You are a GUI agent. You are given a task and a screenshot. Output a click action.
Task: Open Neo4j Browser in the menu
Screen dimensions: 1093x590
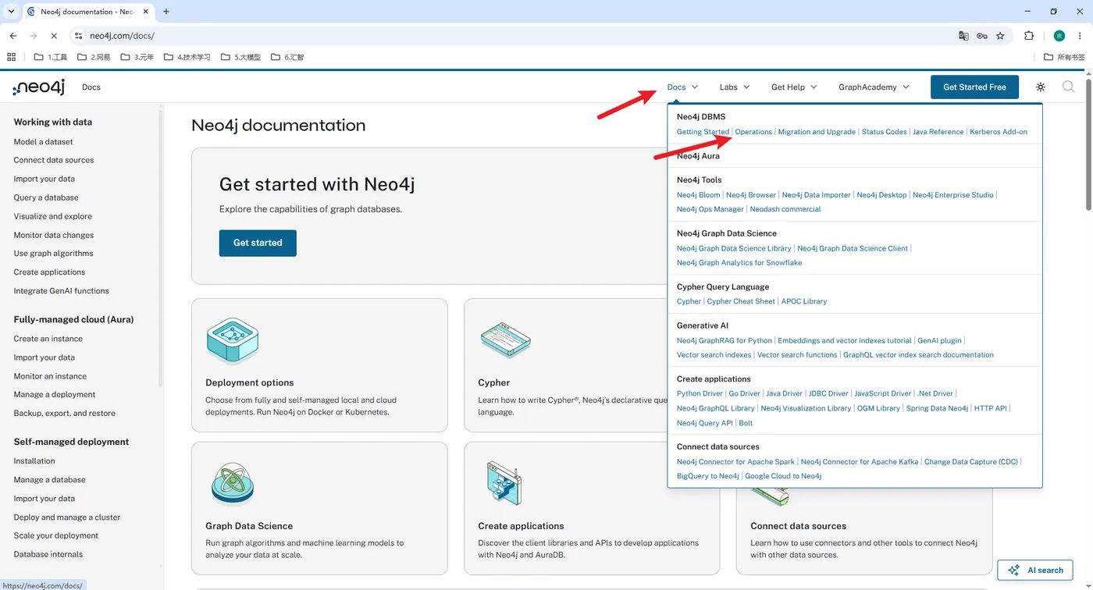(x=751, y=195)
